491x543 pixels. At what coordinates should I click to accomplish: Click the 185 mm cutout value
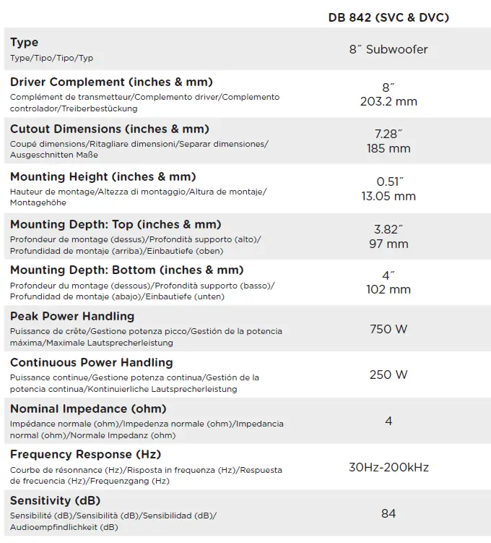[388, 148]
